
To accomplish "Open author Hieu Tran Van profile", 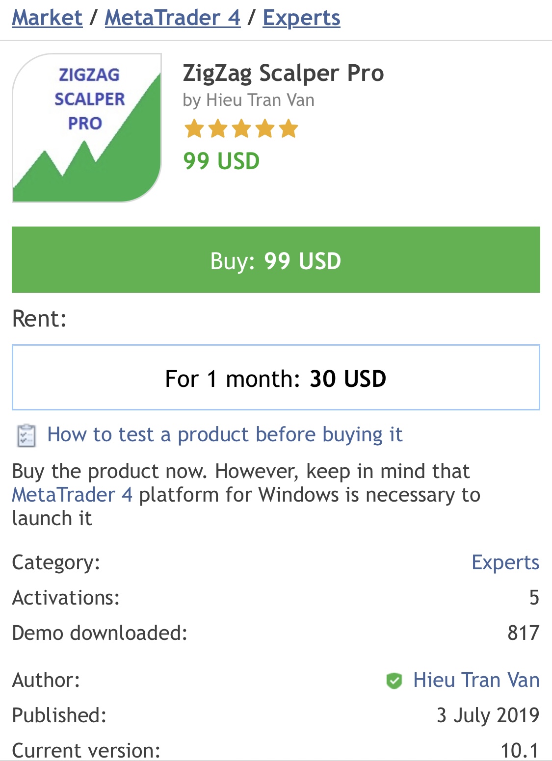I will click(x=476, y=680).
